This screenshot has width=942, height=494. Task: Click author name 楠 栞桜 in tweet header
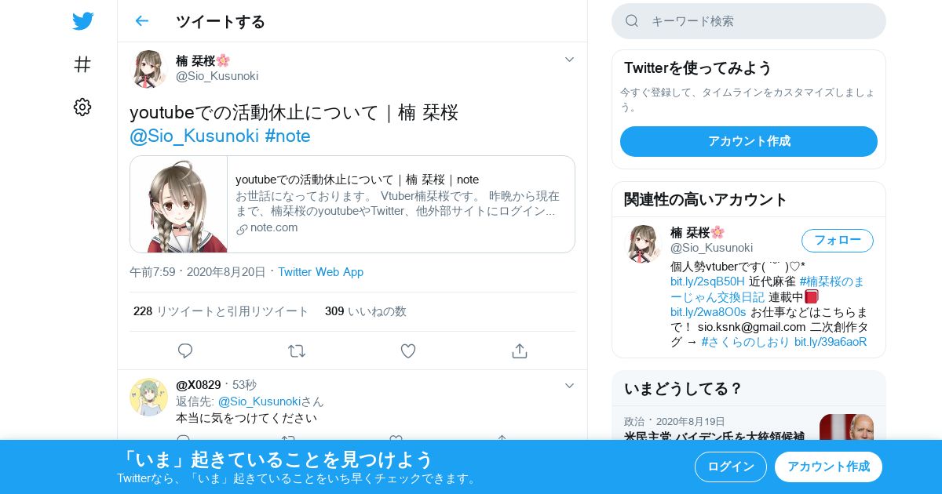(203, 60)
